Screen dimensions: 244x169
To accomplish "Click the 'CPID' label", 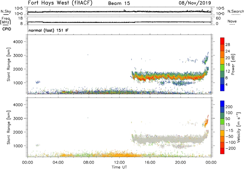I will point(7,29).
